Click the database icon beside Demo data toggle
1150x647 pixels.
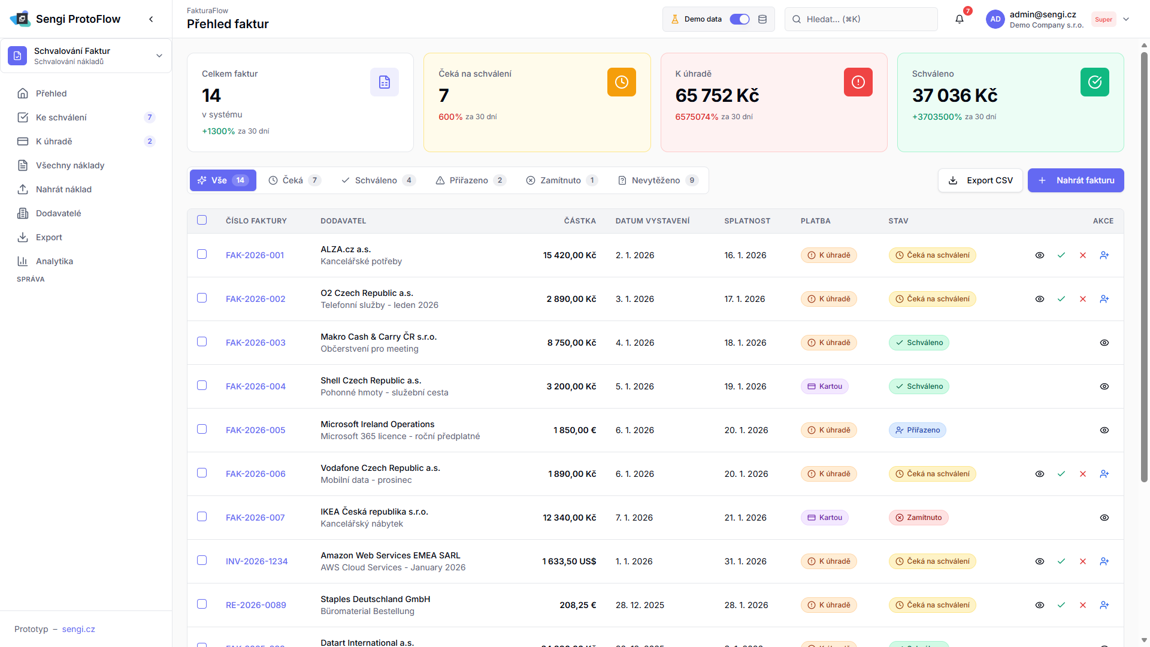(762, 19)
